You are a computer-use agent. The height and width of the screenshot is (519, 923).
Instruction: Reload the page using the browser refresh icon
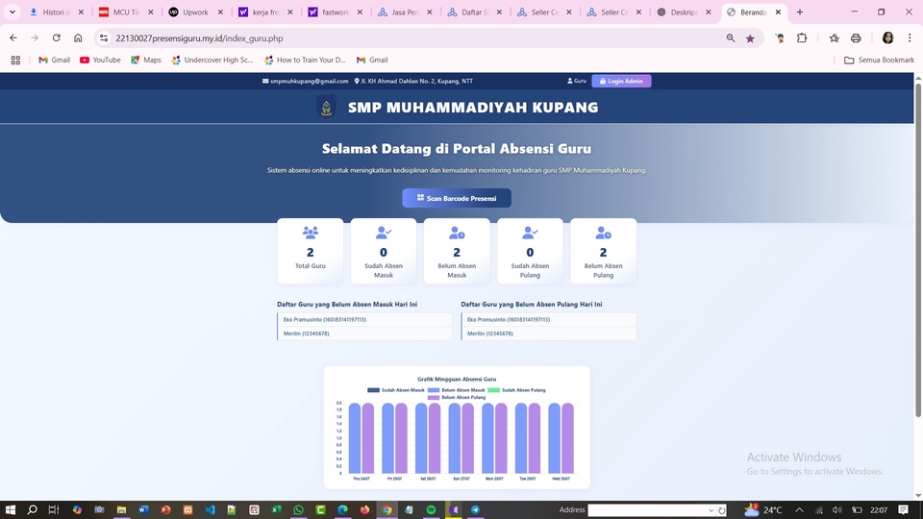coord(57,38)
